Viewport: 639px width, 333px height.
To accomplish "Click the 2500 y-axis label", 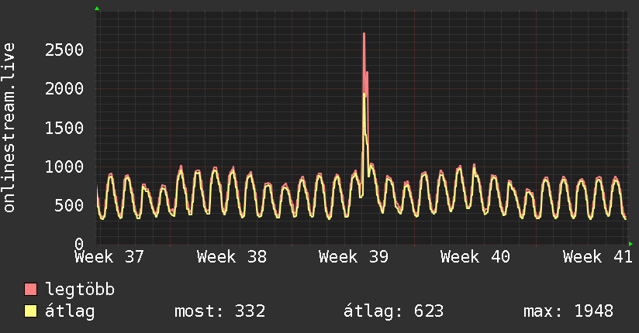I will point(64,50).
